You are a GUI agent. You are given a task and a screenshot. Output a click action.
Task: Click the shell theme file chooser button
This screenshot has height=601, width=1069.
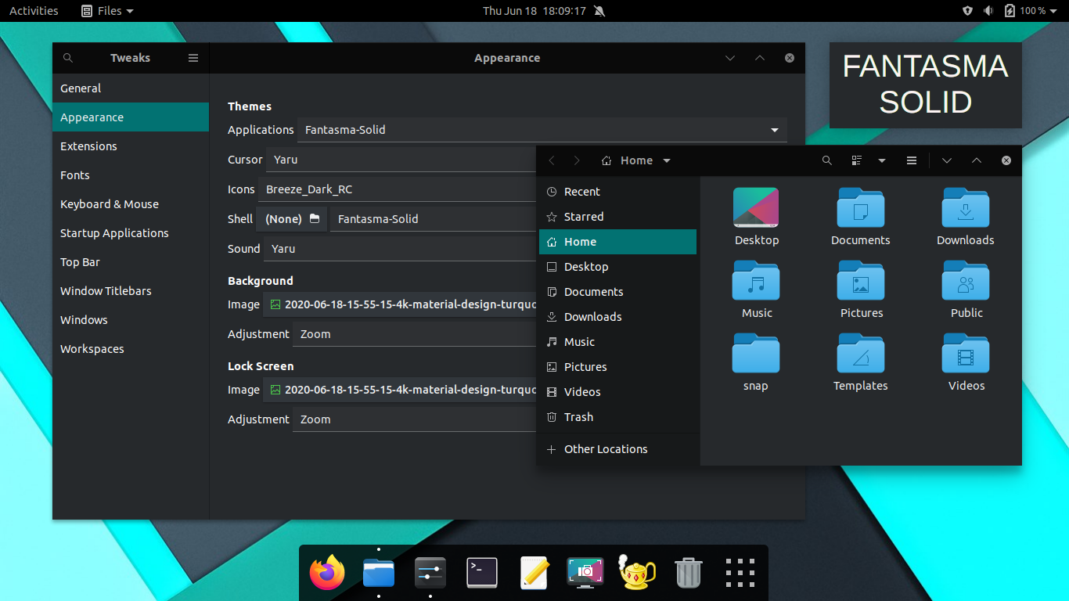292,219
